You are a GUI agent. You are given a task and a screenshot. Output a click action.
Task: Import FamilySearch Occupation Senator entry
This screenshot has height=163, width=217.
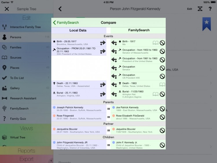click(114, 68)
